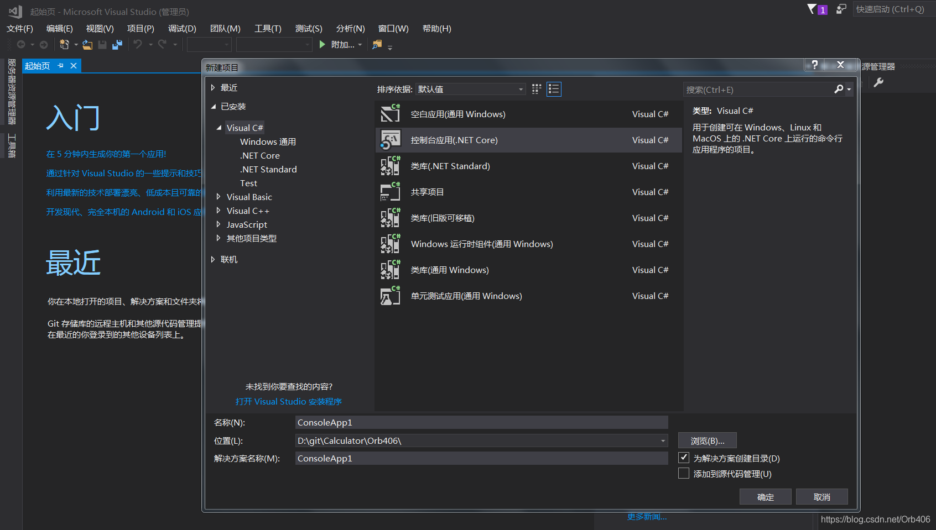This screenshot has width=936, height=530.
Task: Click the navigate backward arrow in toolbar
Action: click(21, 45)
